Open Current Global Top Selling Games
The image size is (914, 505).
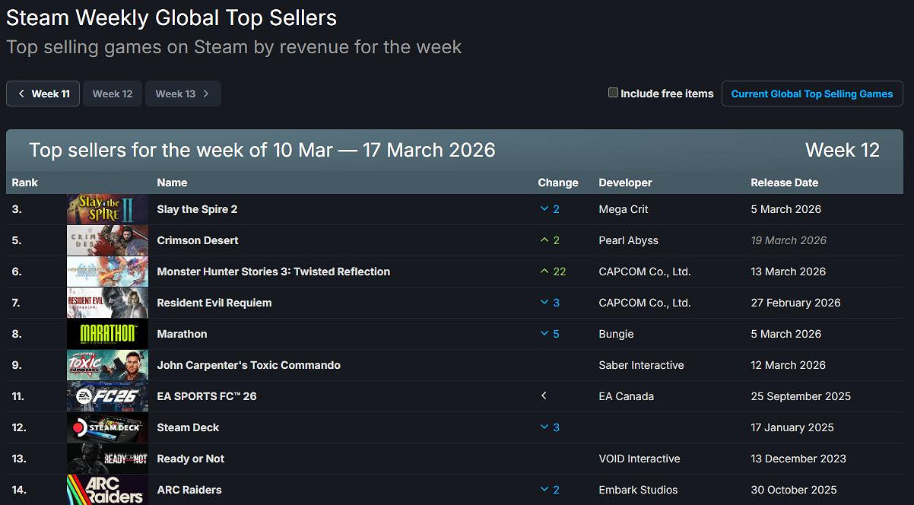tap(812, 94)
